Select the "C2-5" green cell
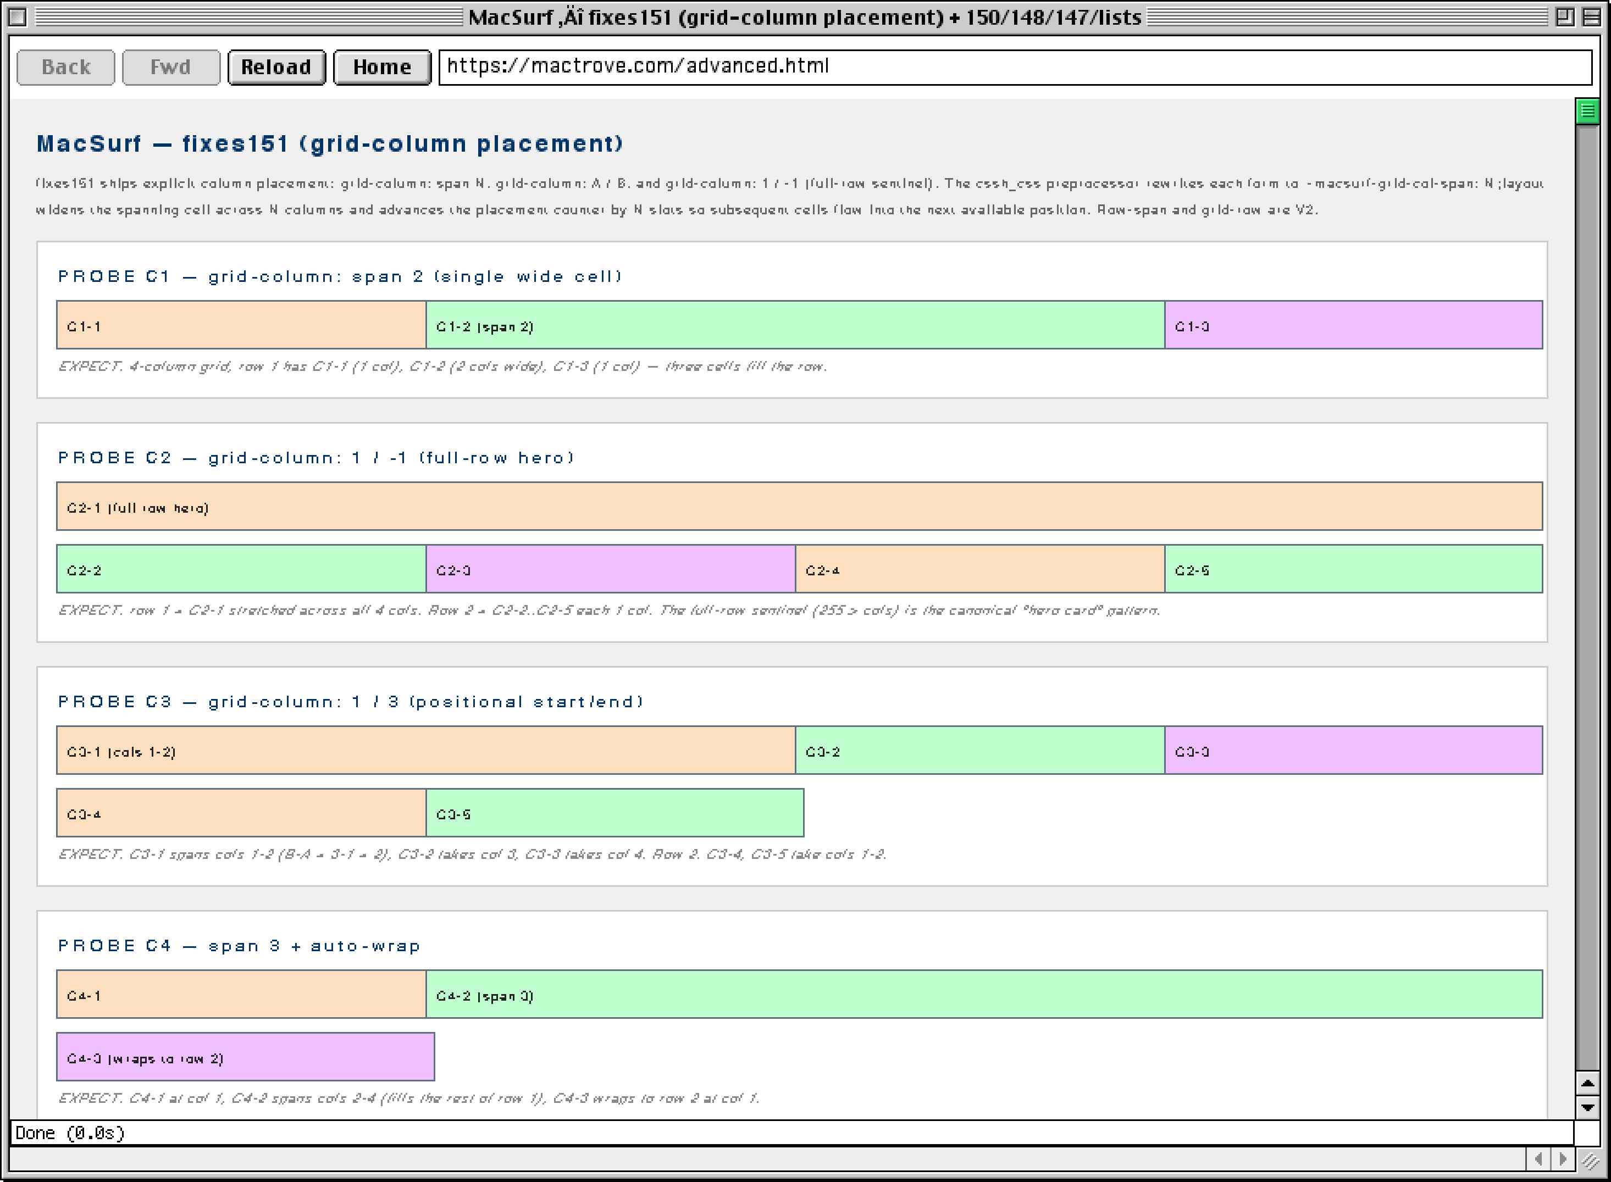The width and height of the screenshot is (1611, 1182). [x=1354, y=569]
